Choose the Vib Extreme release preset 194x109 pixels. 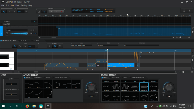click(x=116, y=87)
